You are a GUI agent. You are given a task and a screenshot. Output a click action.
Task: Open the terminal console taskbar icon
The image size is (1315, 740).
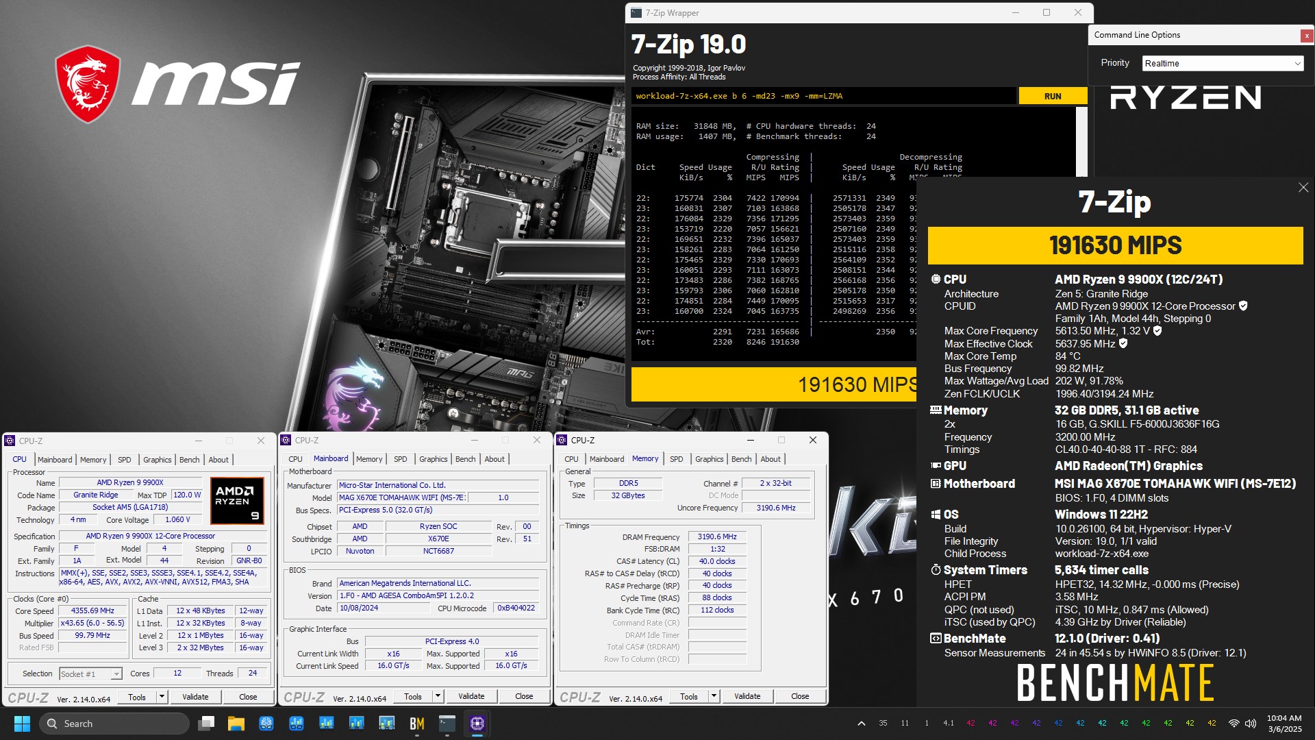447,724
